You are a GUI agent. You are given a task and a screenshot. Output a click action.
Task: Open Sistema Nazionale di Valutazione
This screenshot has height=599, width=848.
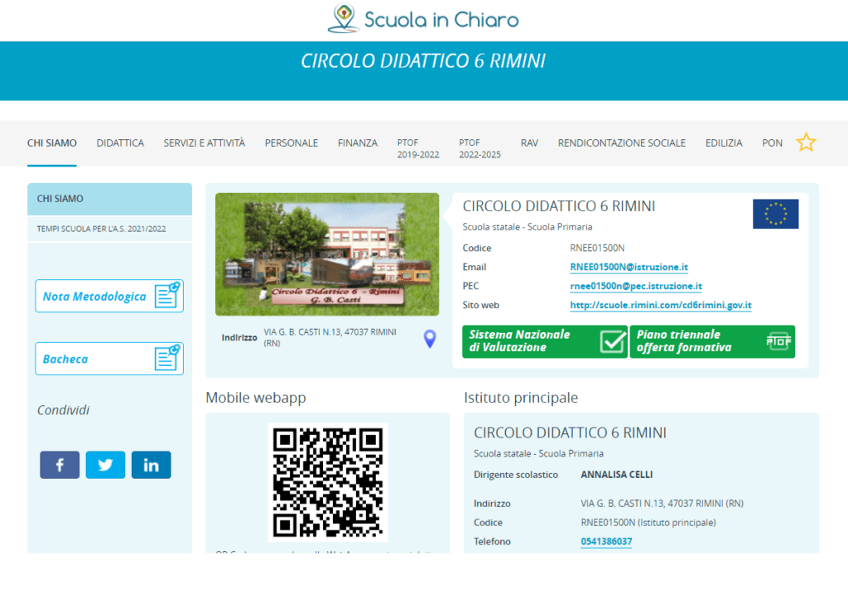pos(545,341)
